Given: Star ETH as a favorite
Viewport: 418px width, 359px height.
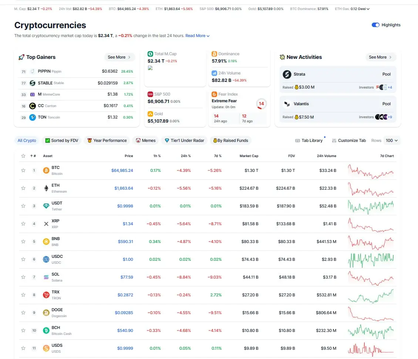Looking at the screenshot, I should [23, 188].
